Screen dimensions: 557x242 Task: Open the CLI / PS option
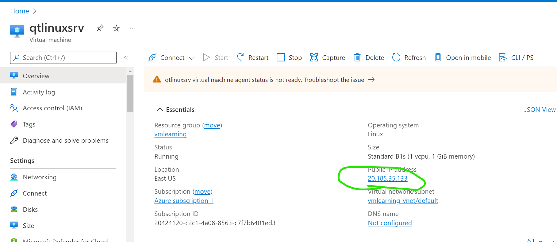(516, 57)
